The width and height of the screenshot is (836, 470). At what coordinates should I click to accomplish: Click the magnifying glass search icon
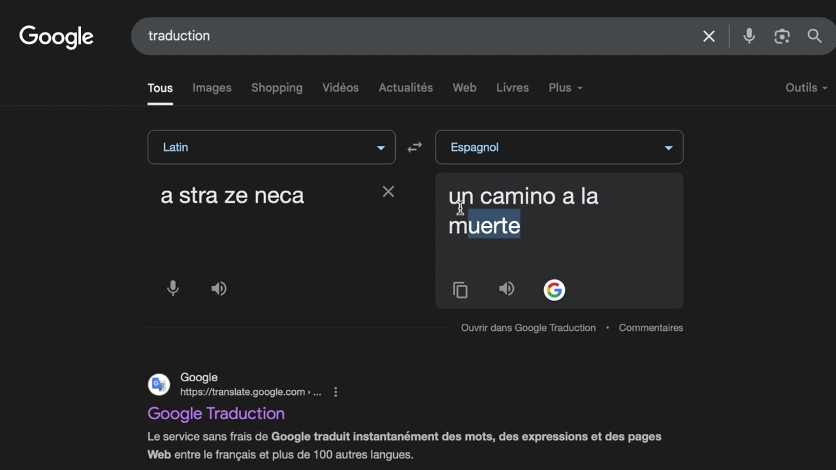coord(814,37)
